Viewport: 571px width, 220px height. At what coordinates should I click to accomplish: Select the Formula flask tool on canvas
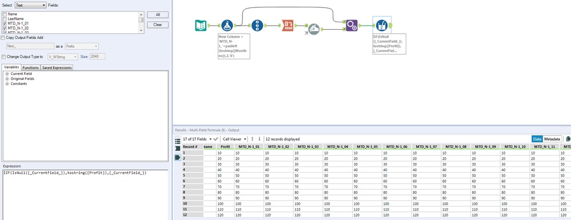pos(227,26)
